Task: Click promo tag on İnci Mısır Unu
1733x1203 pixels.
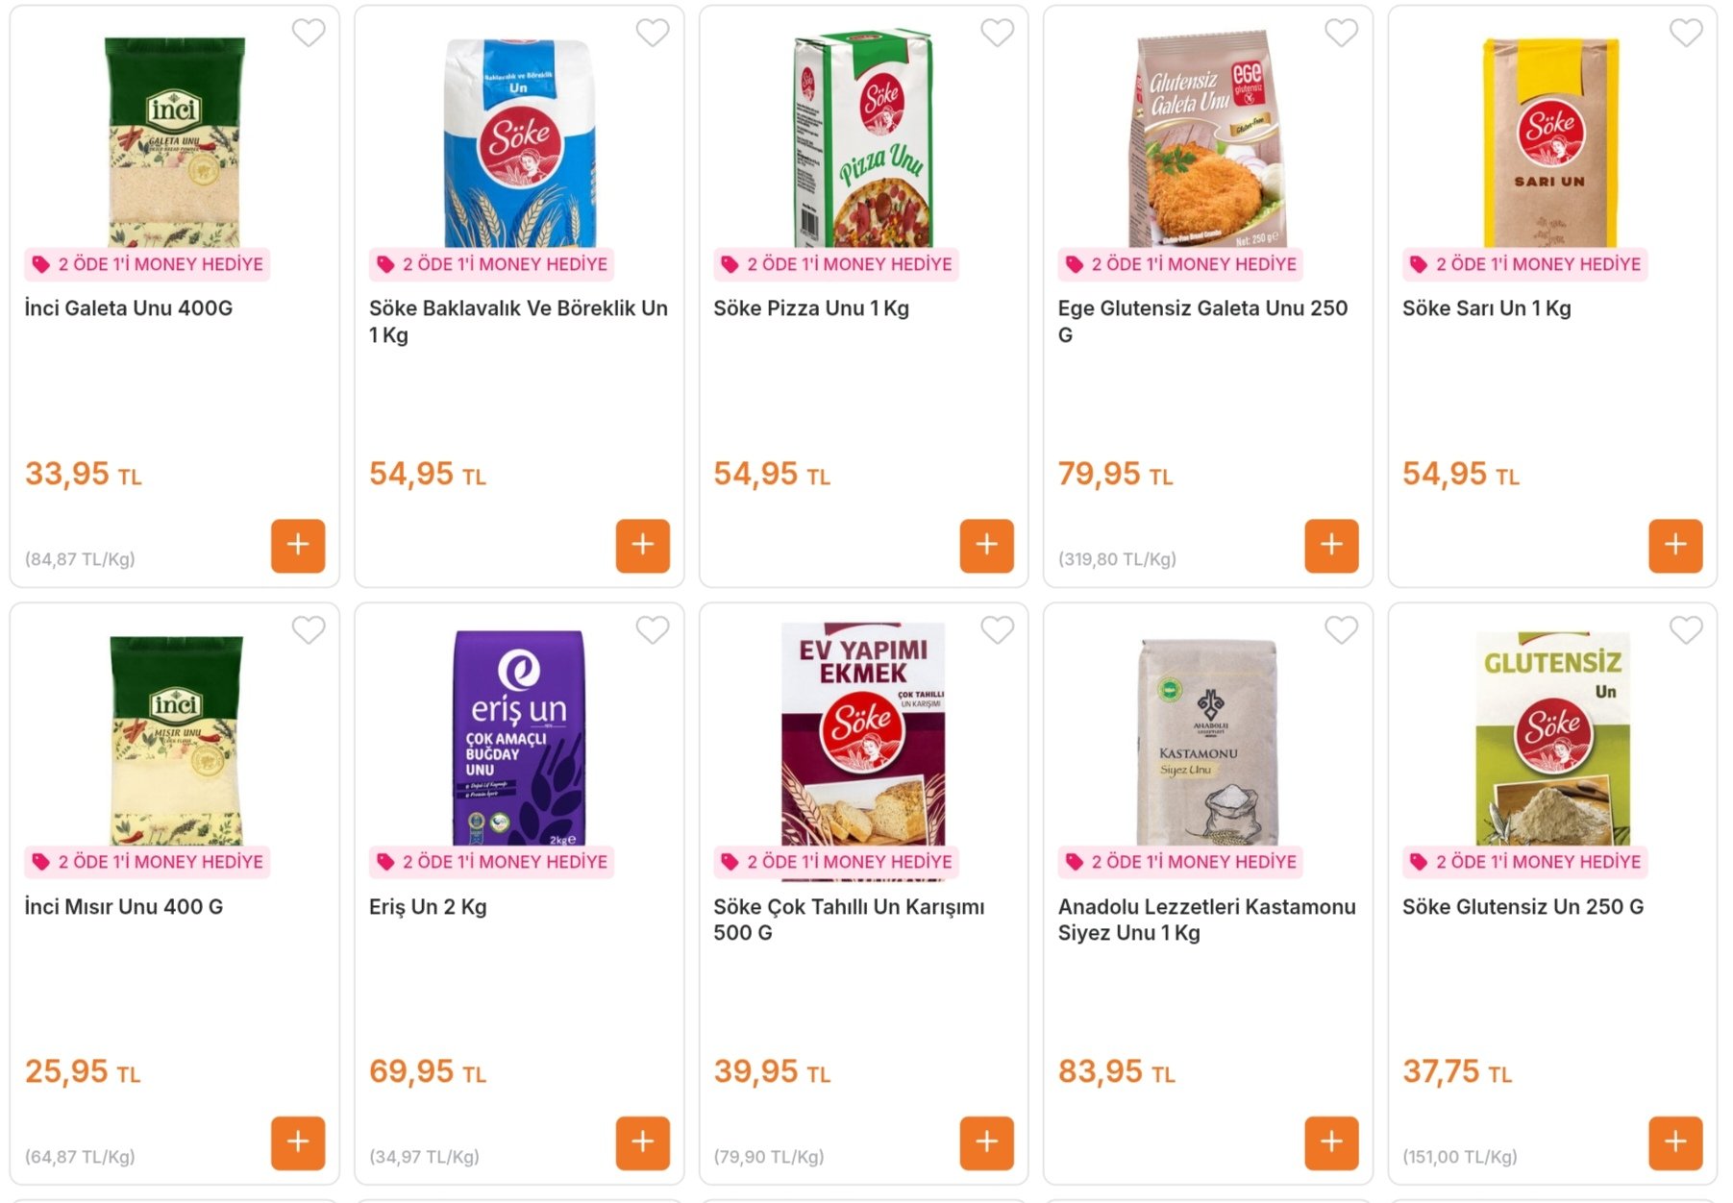Action: click(x=147, y=862)
